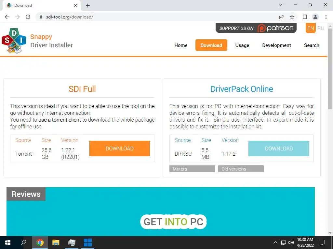Screen dimensions: 333x249
Task: Expand the Mirrors section
Action: [x=192, y=169]
